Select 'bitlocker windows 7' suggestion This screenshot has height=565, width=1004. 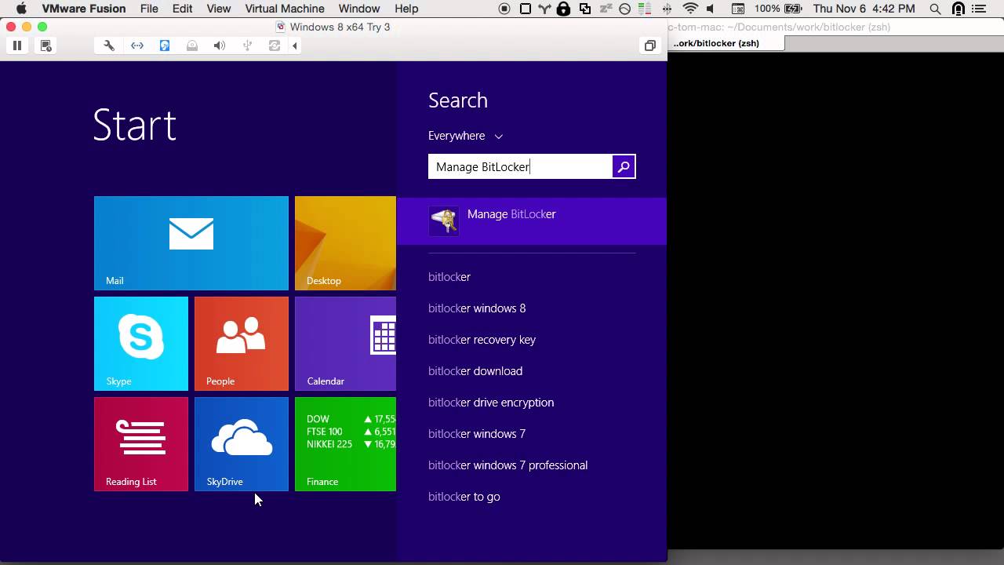coord(477,434)
